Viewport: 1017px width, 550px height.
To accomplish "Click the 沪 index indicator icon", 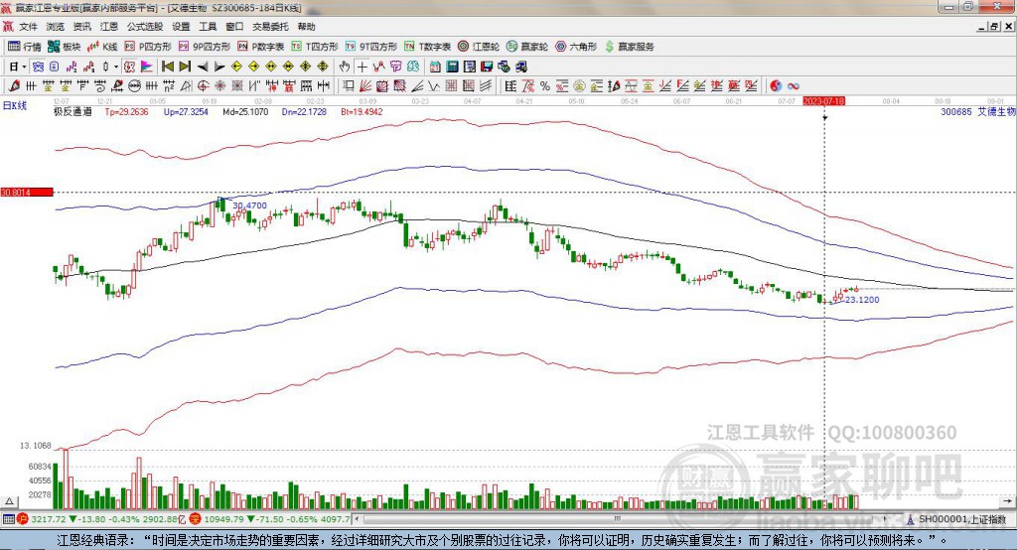I will pos(23,519).
